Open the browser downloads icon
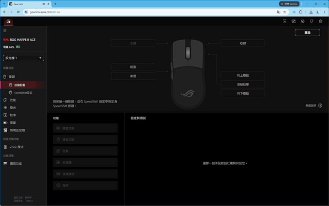Screen dimensions: 329x206 point(311,12)
